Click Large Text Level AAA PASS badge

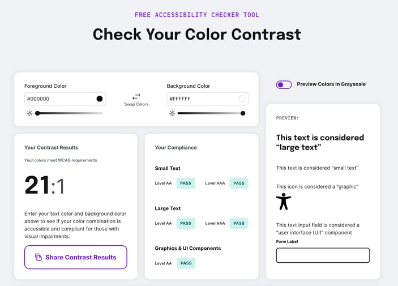point(239,223)
